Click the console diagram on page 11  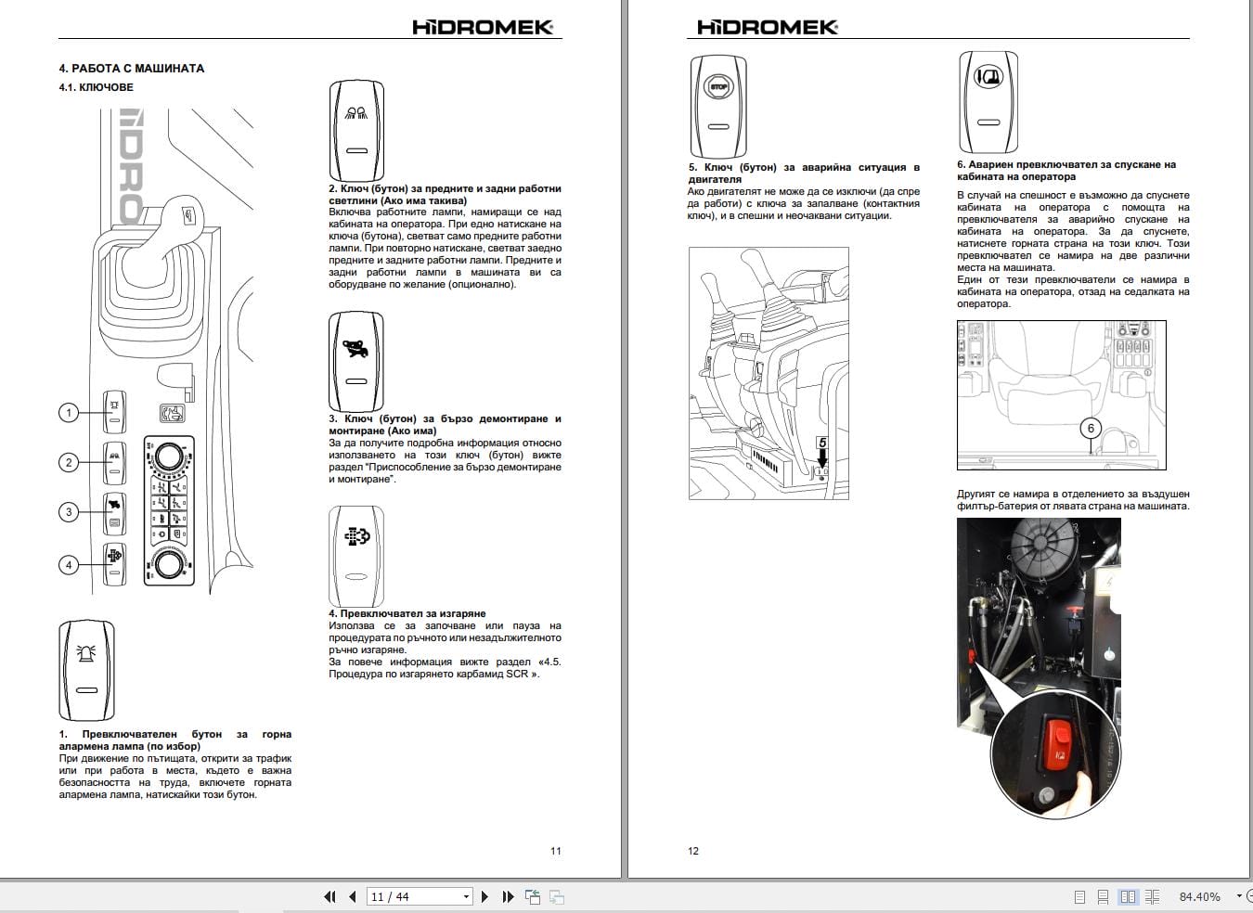tap(158, 351)
